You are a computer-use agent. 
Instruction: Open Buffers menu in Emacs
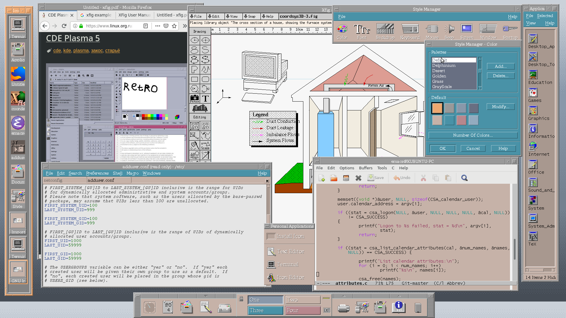(x=366, y=168)
